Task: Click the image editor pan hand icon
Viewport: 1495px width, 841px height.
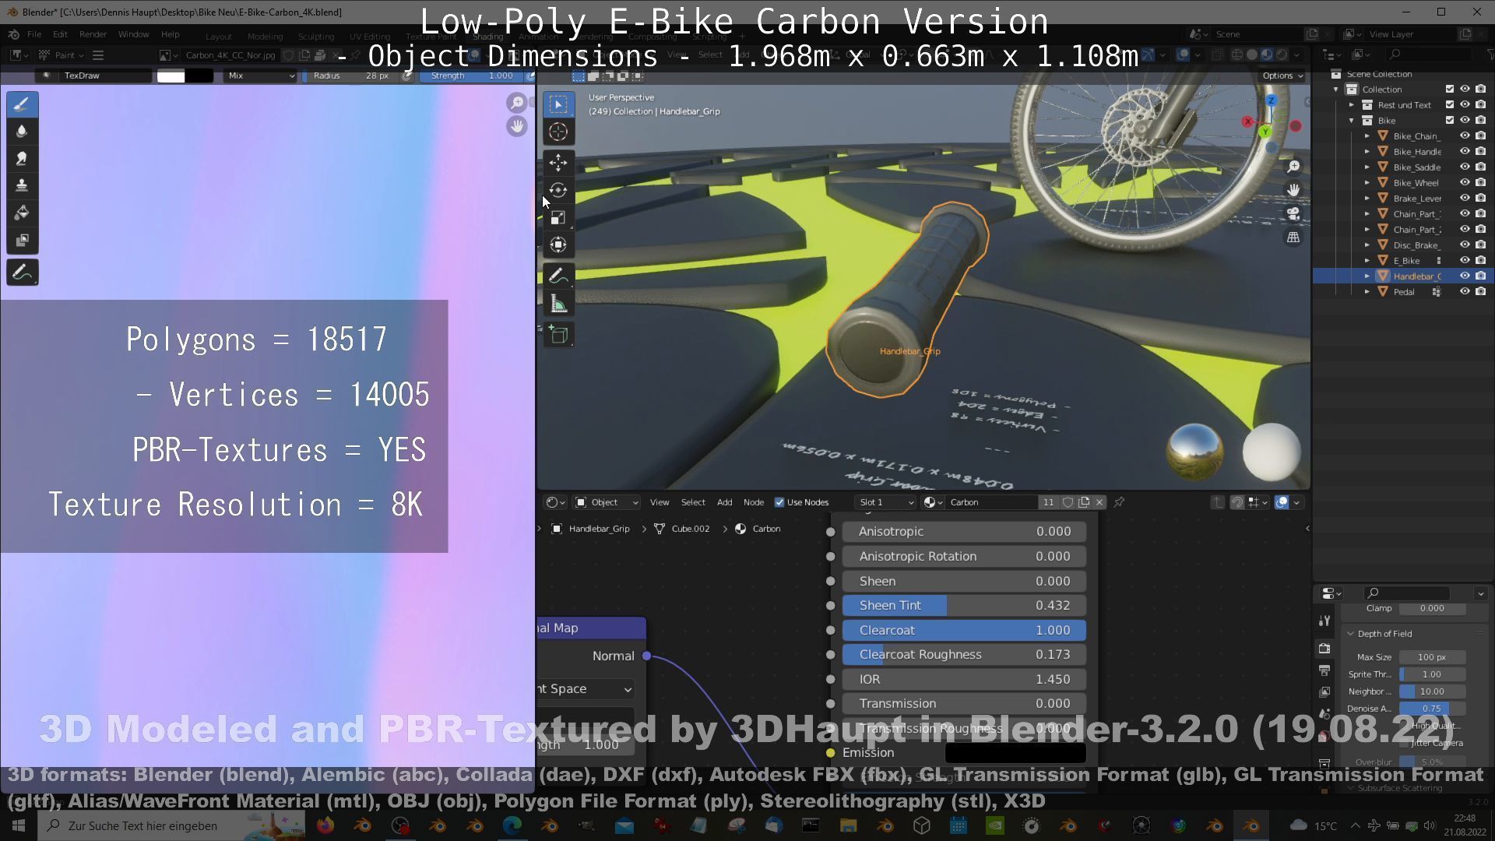Action: click(516, 126)
